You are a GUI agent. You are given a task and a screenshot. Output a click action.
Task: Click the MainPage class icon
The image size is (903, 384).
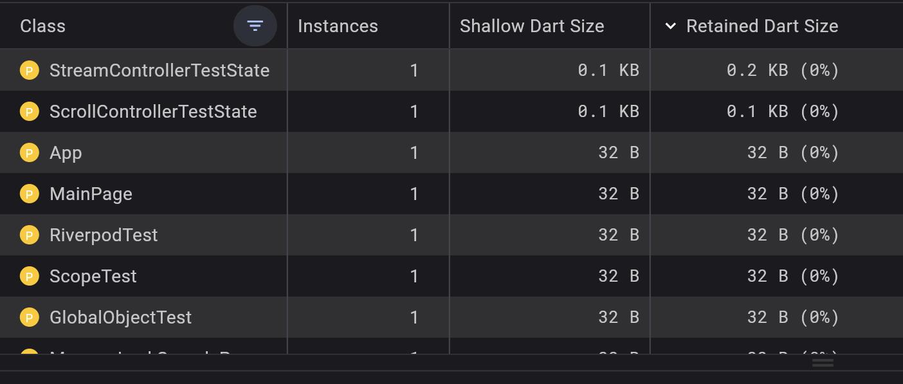click(29, 194)
